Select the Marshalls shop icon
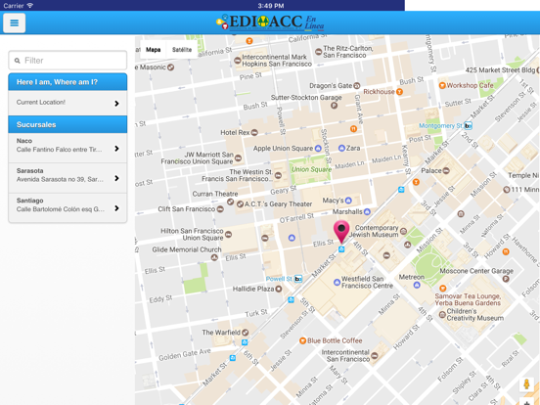Screen dimensions: 540x405 pyautogui.click(x=367, y=211)
